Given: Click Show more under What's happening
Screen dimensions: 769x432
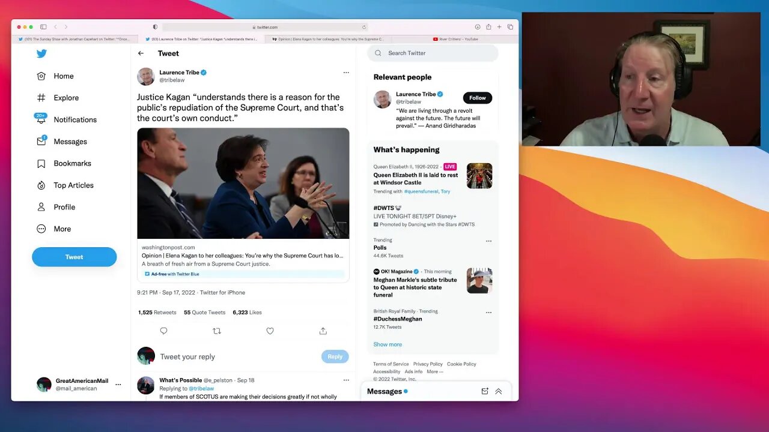Looking at the screenshot, I should 388,344.
